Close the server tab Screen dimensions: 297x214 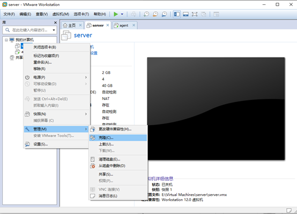(108, 25)
